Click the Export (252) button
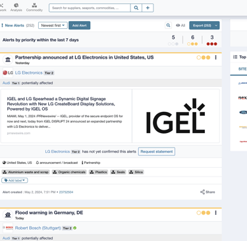This screenshot has width=247, height=241. click(202, 26)
